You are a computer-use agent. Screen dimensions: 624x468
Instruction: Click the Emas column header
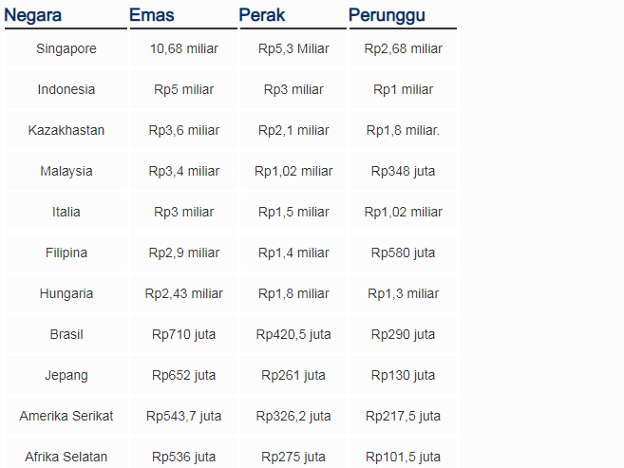point(152,15)
